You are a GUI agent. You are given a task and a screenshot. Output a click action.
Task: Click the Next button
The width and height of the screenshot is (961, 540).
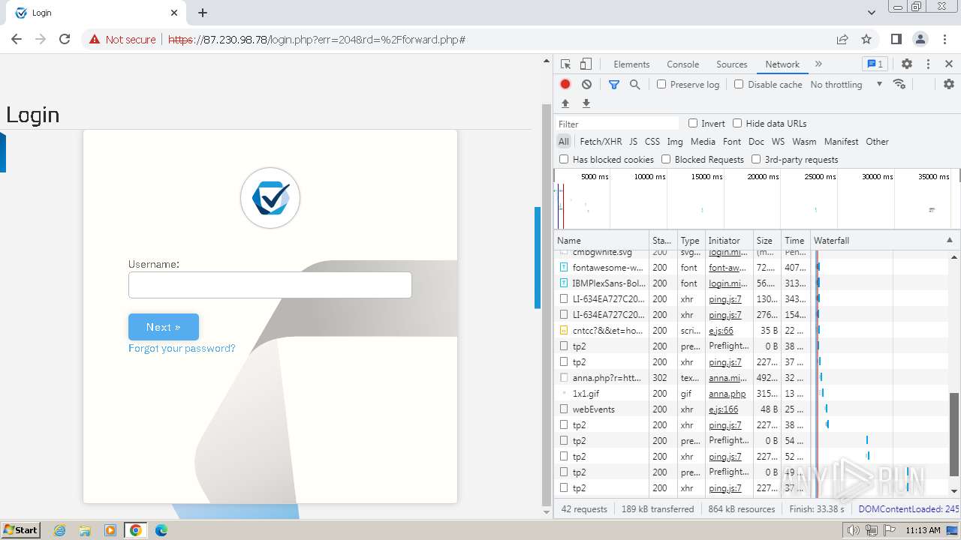coord(164,327)
